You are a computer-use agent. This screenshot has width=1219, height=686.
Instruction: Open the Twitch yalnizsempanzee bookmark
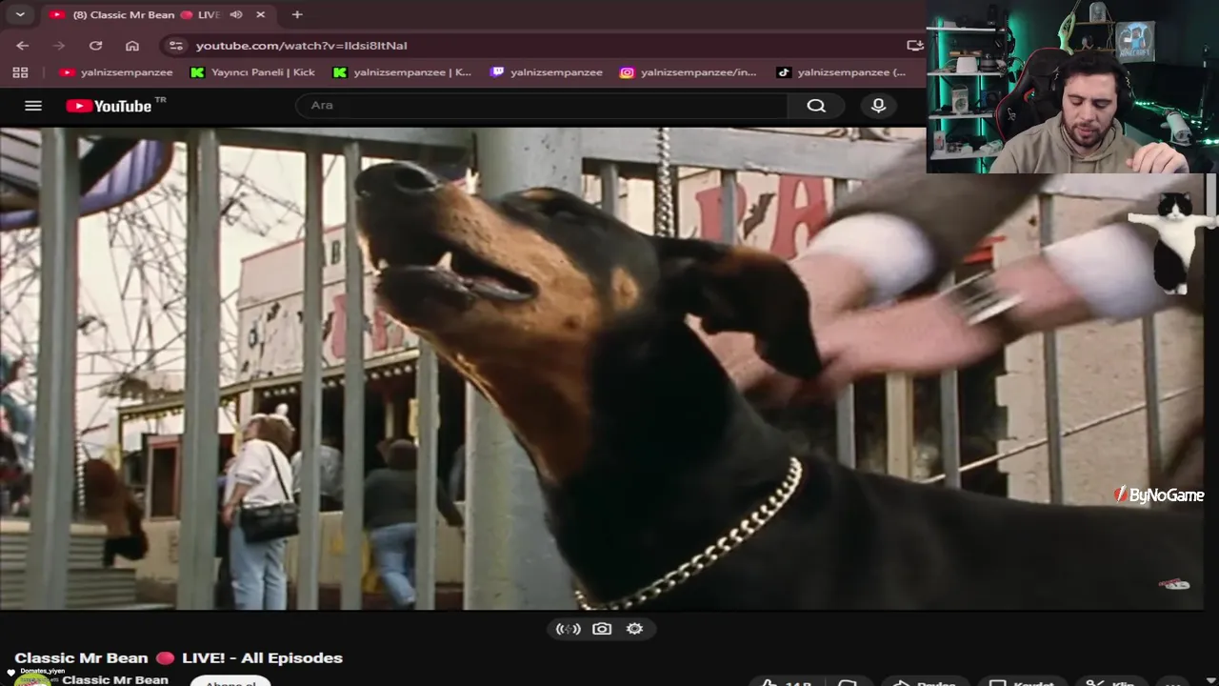pos(547,72)
